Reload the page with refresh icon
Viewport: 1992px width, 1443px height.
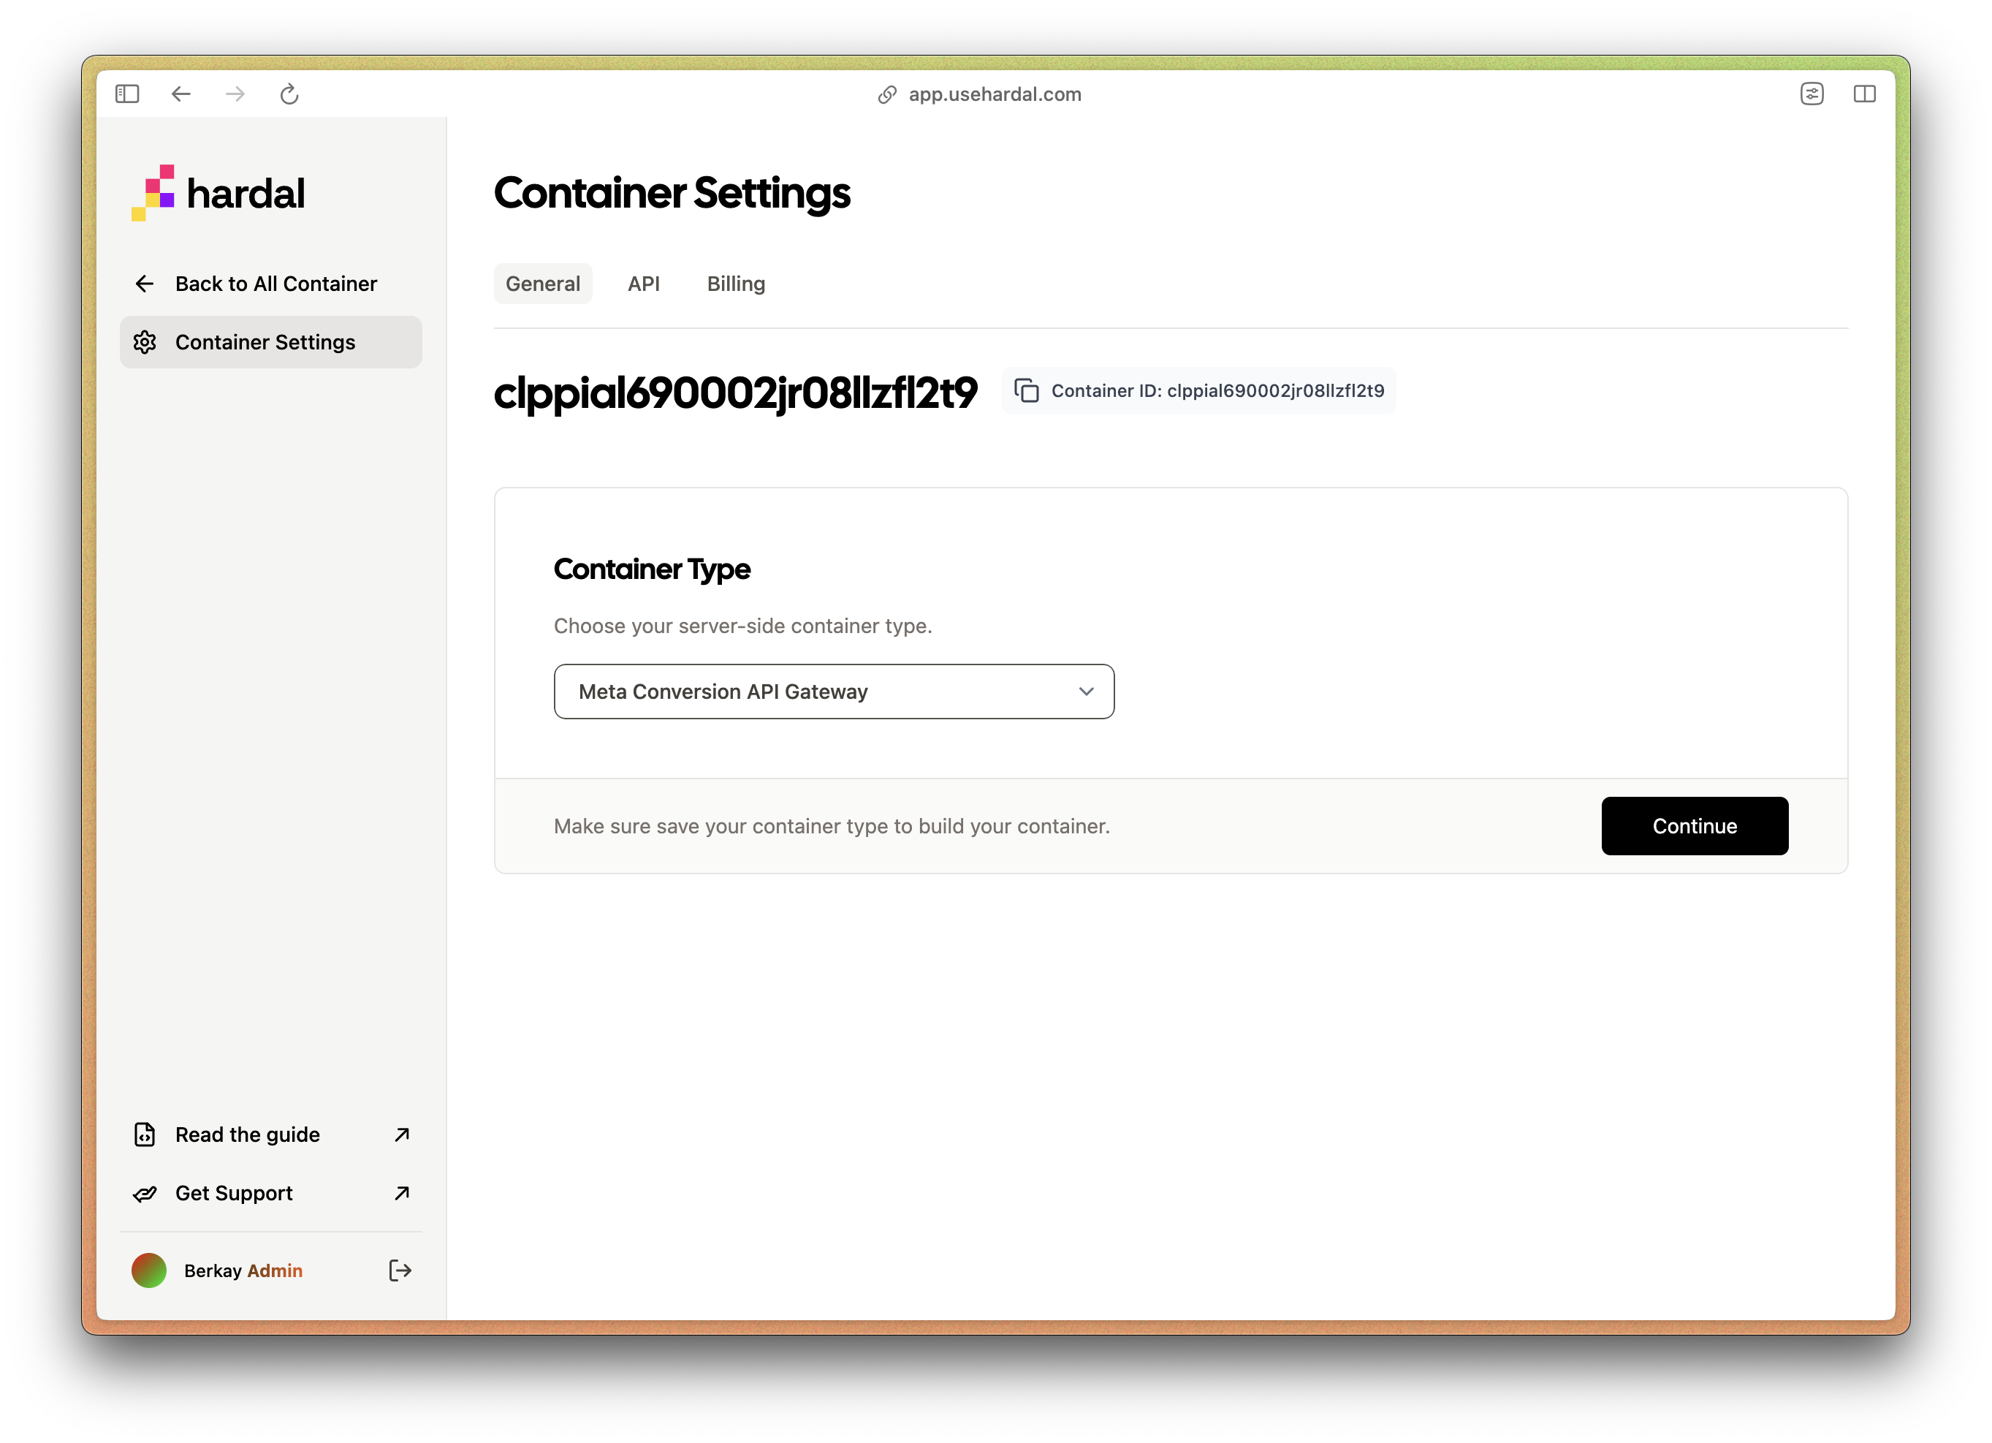pyautogui.click(x=289, y=94)
